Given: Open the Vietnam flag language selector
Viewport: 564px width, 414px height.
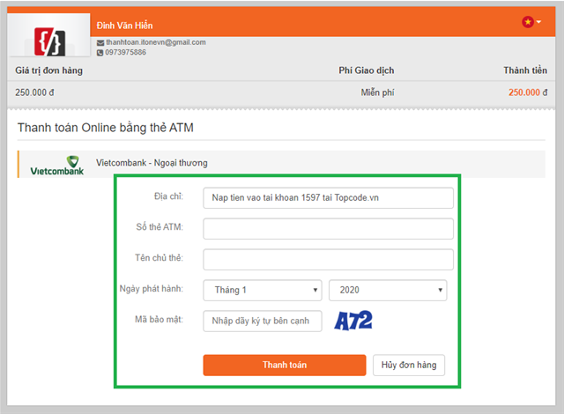Looking at the screenshot, I should coord(531,22).
